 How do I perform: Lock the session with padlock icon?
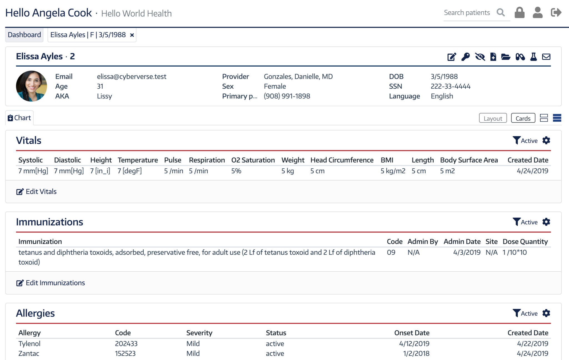519,12
